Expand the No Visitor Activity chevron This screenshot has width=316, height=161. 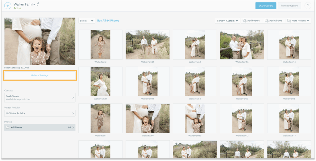coord(73,113)
